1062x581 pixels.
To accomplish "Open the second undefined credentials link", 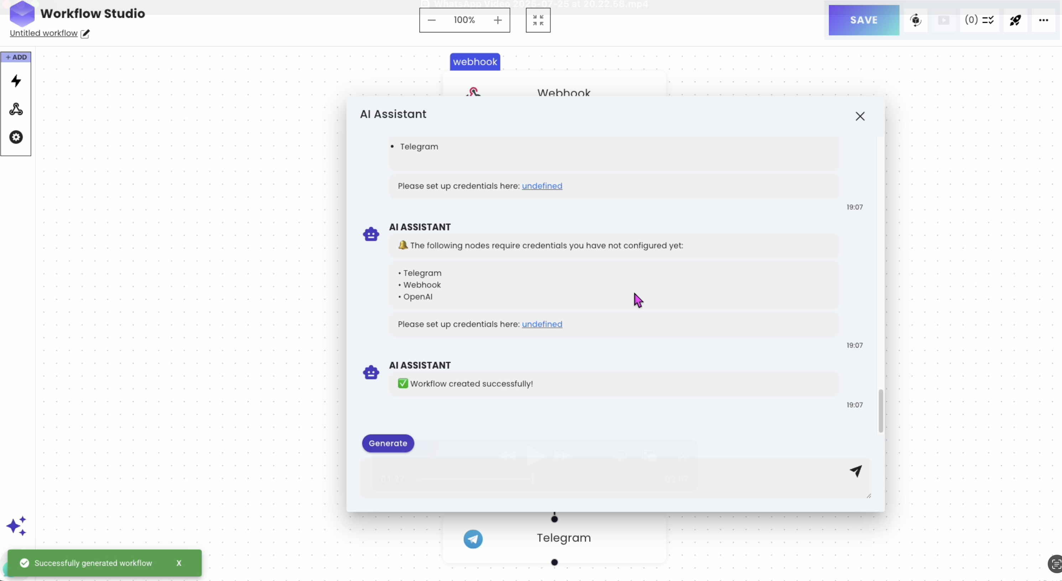I will pyautogui.click(x=542, y=324).
